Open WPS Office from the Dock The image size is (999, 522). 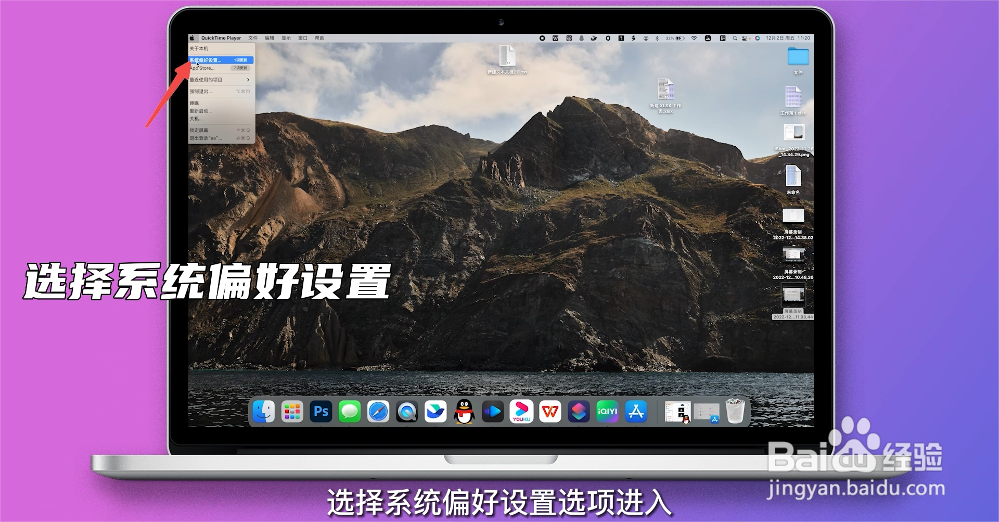pyautogui.click(x=550, y=412)
